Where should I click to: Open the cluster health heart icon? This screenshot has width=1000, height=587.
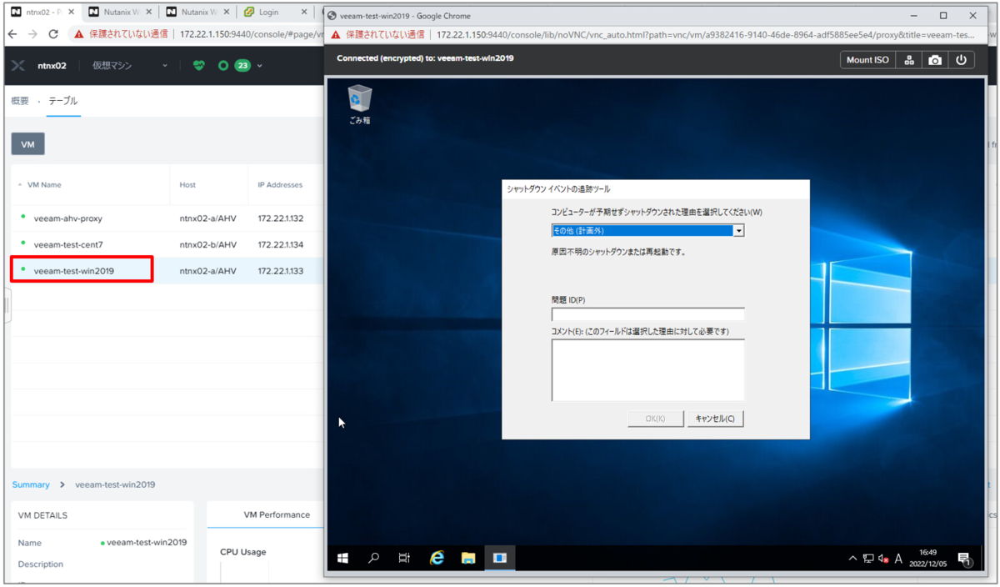click(x=198, y=65)
